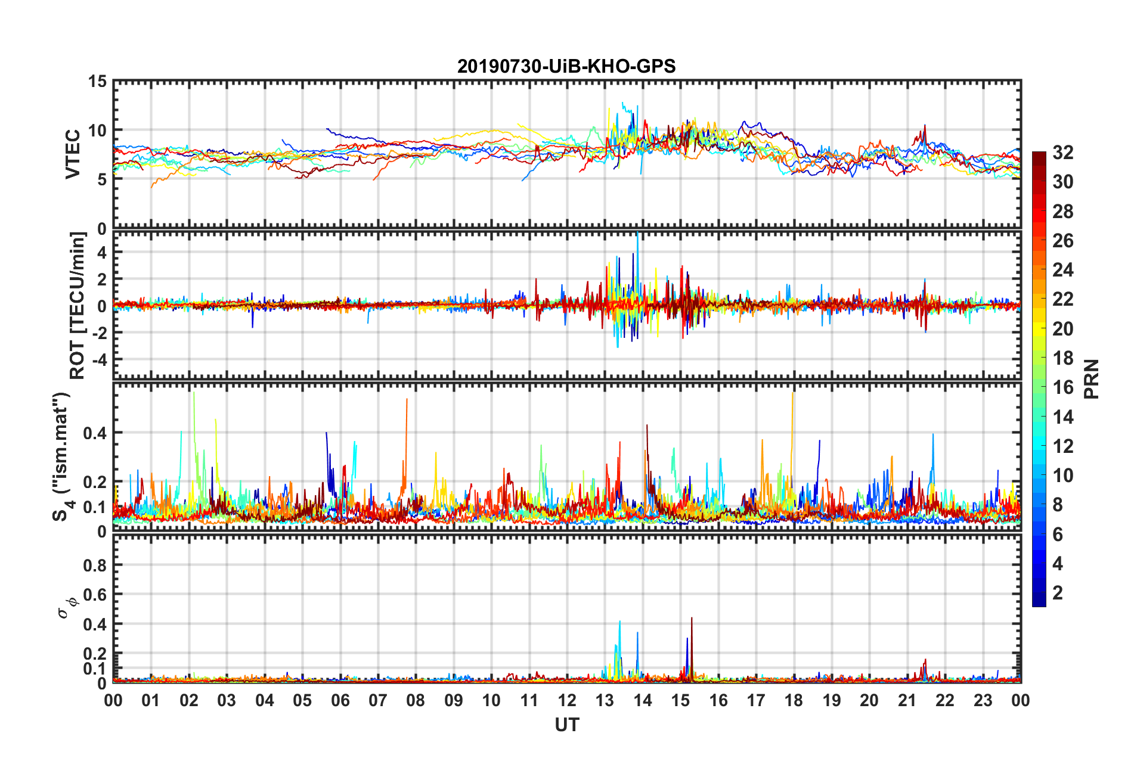Click x-axis hour tick 03
The image size is (1134, 758).
[227, 700]
